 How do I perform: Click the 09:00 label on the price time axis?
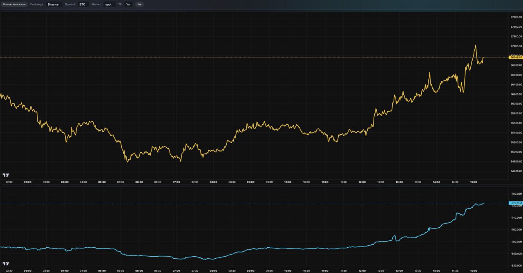click(250, 182)
